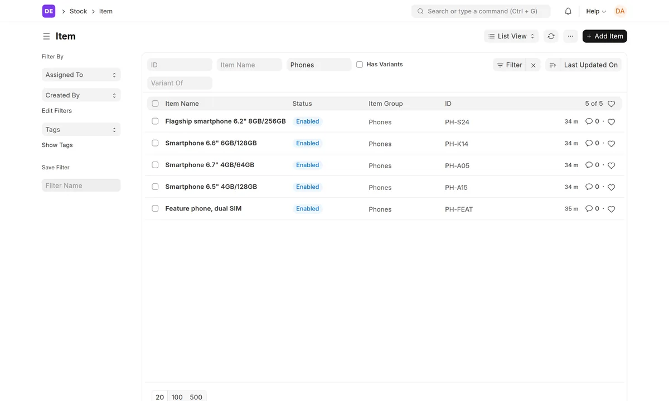
Task: Open comments for PH-A05 row
Action: [x=592, y=165]
